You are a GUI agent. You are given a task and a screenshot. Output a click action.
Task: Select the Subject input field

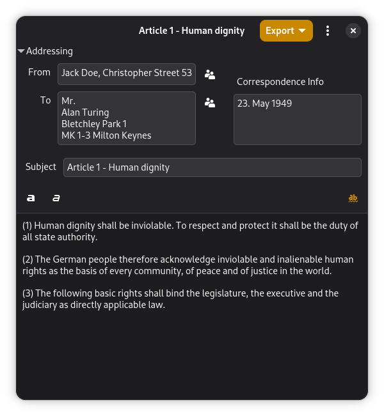212,167
